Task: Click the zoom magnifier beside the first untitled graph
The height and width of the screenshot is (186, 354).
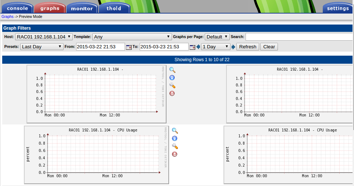Action: coord(172,70)
